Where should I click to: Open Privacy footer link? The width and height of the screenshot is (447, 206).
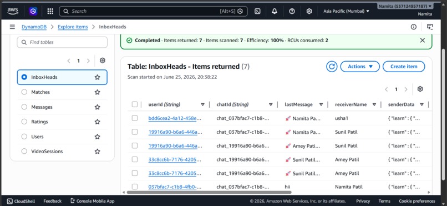[363, 201]
